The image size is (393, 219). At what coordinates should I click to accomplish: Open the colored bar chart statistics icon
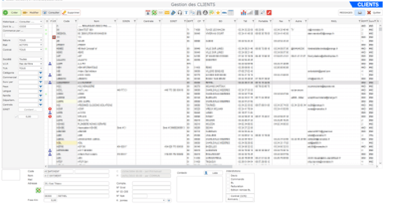coord(243,12)
